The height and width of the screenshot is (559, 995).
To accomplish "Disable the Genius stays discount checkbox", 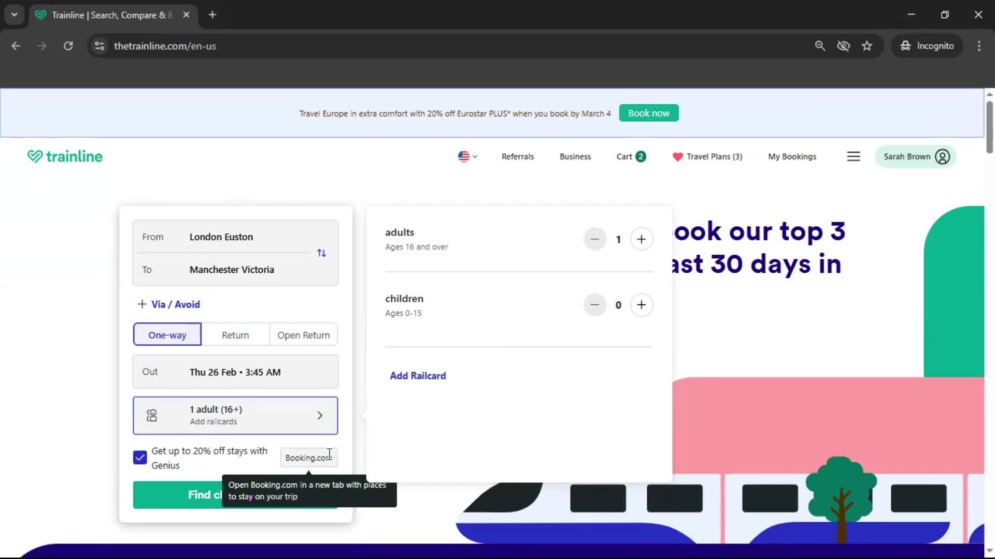I will (139, 457).
